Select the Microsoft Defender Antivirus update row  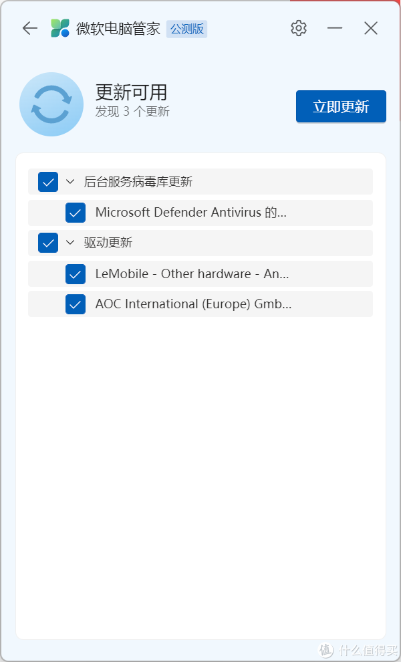(x=200, y=213)
